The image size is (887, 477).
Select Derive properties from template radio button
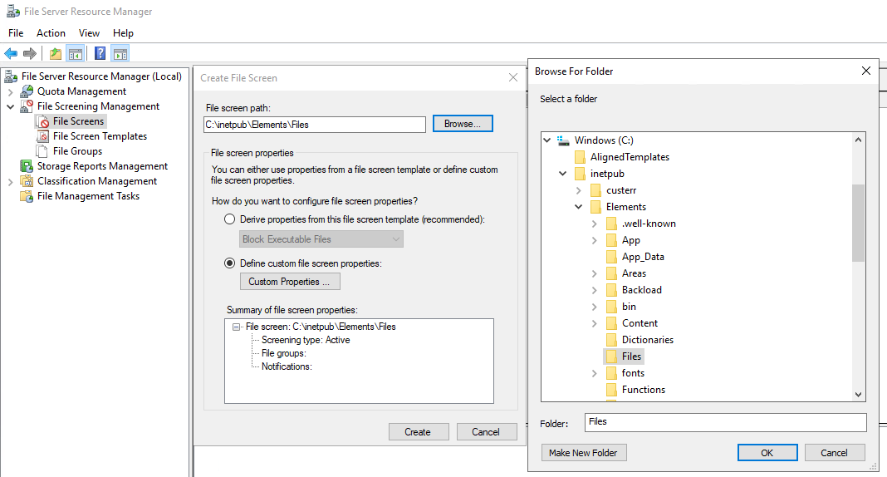(x=230, y=219)
